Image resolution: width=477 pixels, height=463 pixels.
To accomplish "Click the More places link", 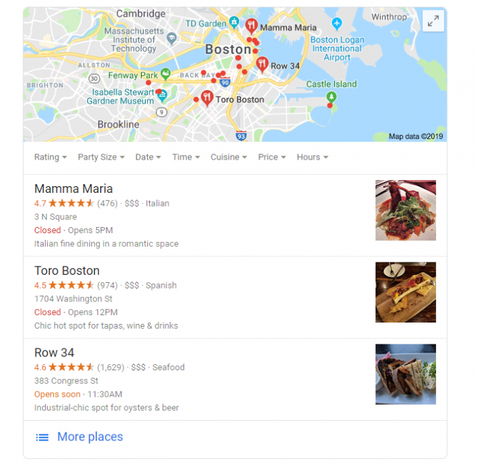I will tap(90, 437).
